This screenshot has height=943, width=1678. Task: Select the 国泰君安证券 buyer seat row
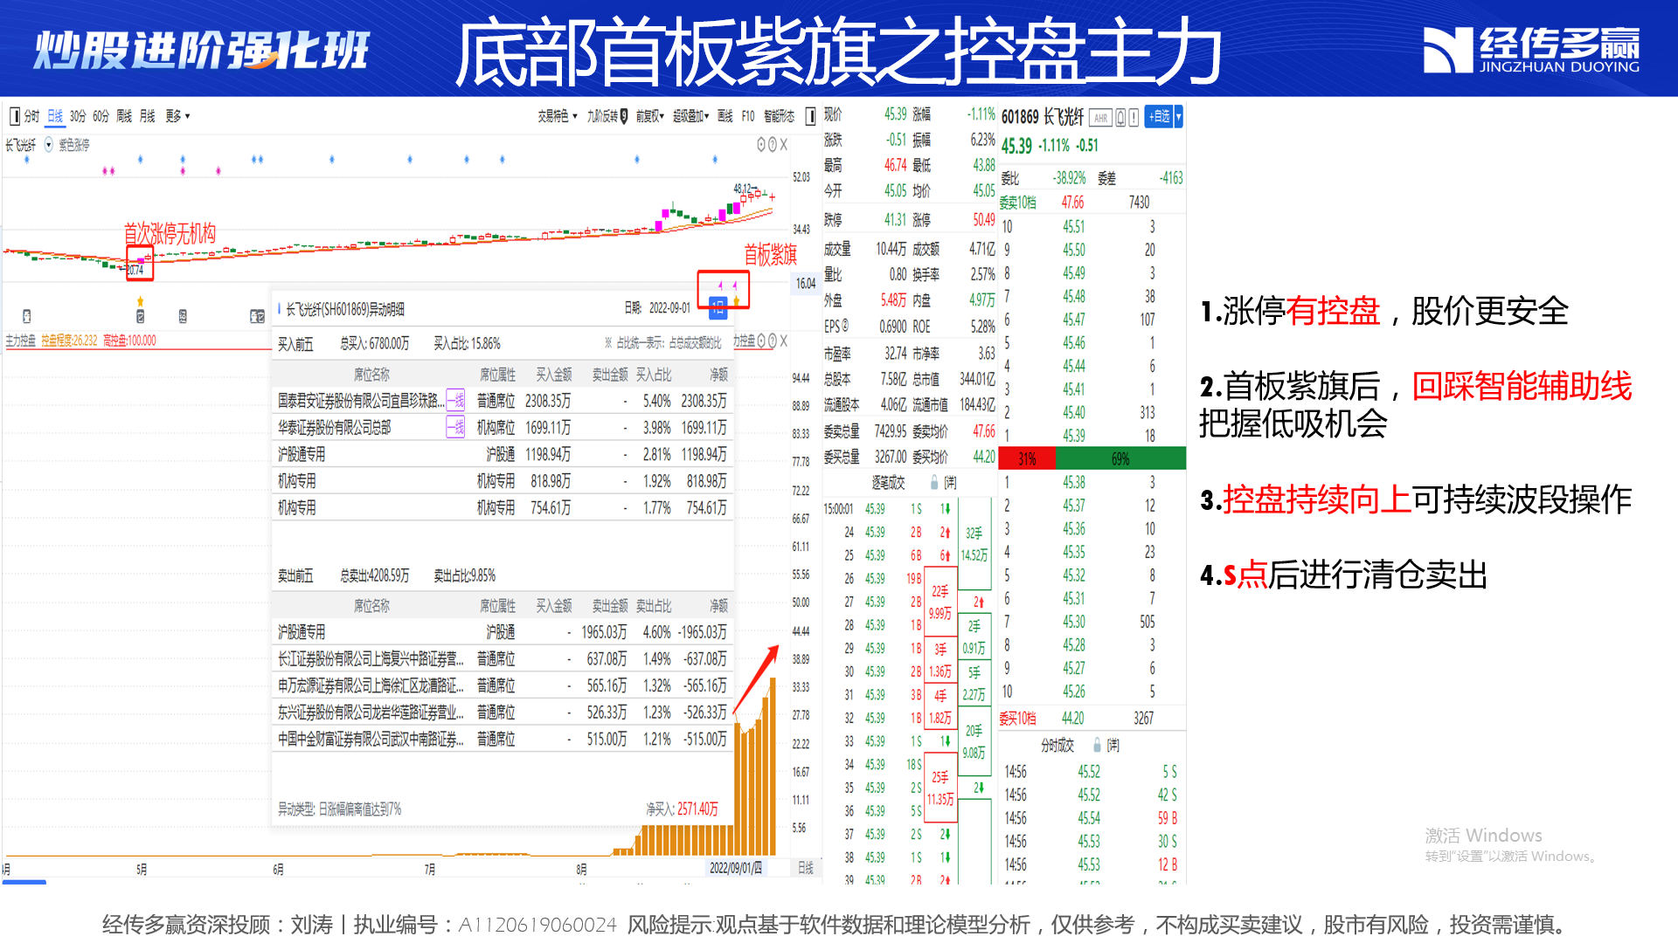(503, 401)
